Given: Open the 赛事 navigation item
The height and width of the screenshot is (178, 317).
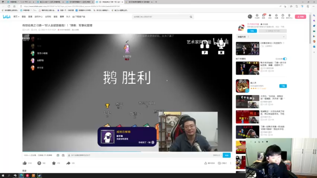Looking at the screenshot, I should (x=62, y=17).
